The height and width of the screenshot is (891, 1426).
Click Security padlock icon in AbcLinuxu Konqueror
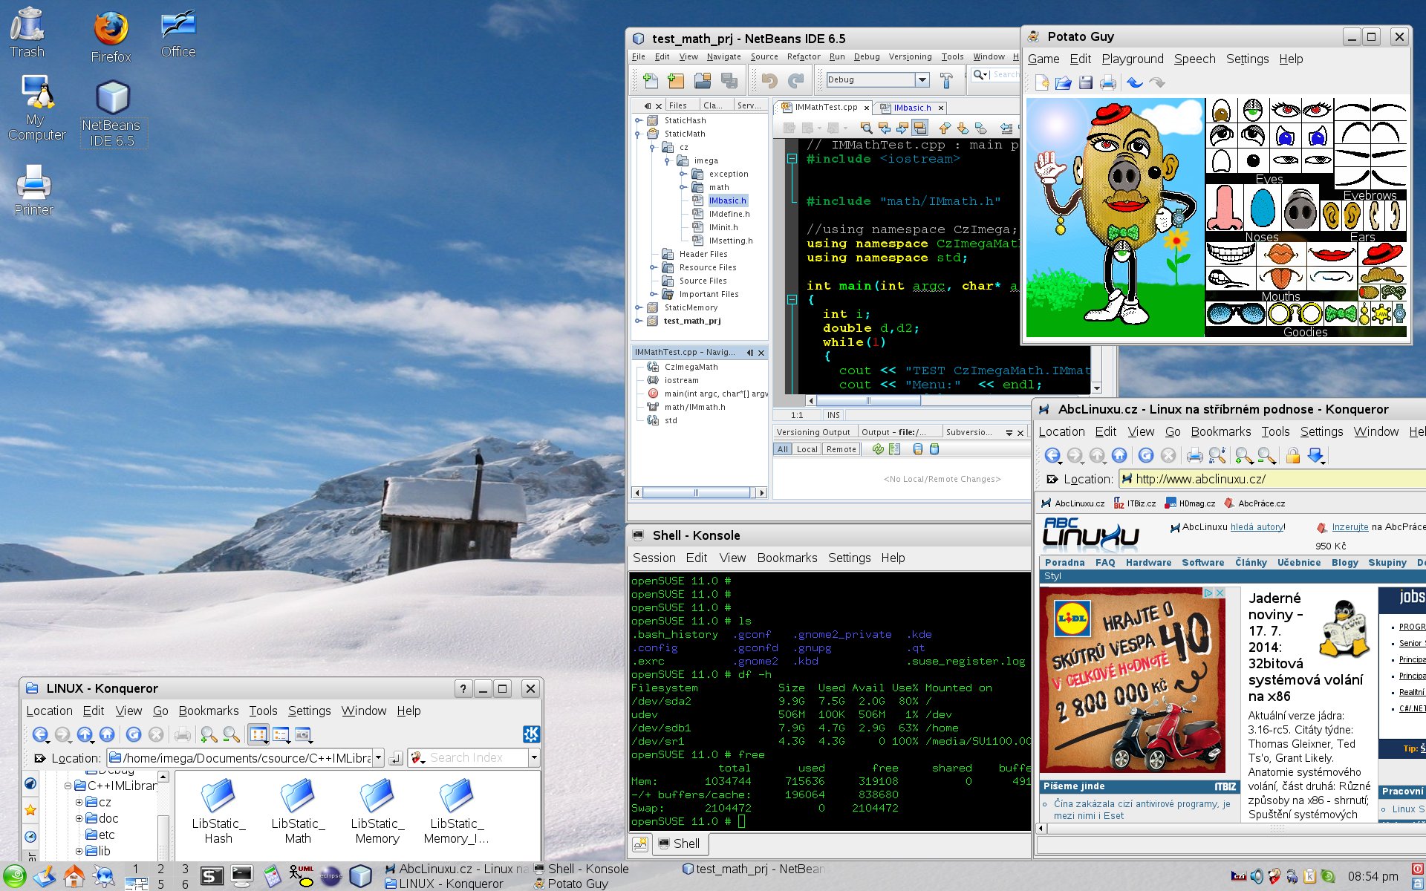pyautogui.click(x=1292, y=455)
